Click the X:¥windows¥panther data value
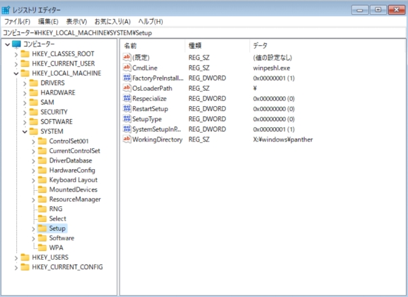Screen dimensions: 408x297 click(283, 139)
